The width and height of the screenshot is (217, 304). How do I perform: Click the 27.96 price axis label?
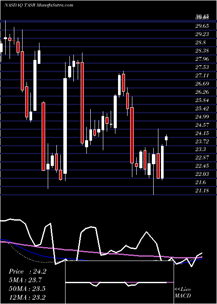[202, 59]
